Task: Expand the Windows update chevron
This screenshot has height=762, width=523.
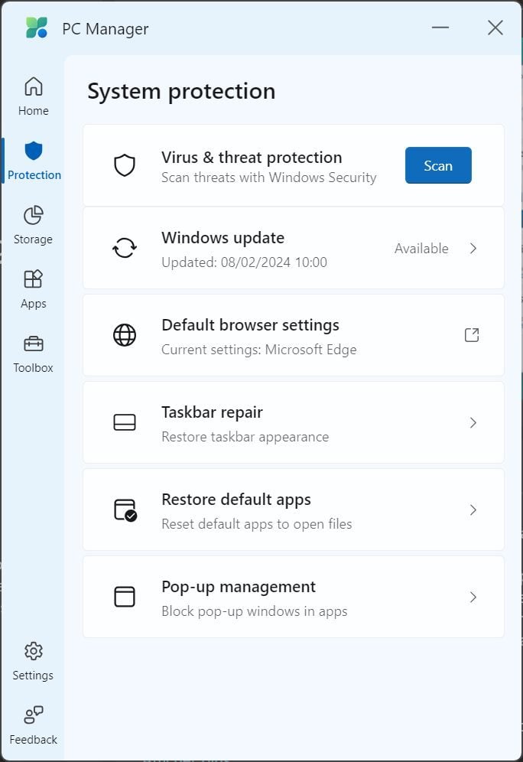Action: [473, 249]
